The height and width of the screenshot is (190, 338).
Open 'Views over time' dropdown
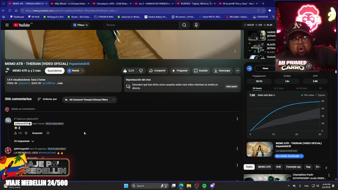266,95
